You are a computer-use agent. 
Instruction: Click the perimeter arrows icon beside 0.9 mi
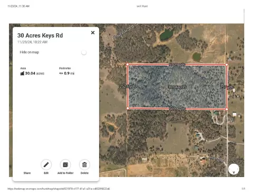pyautogui.click(x=61, y=73)
